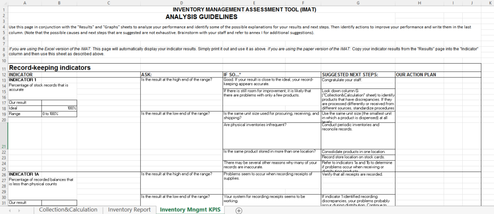The image size is (494, 214).
Task: Select row 26 header
Action: pyautogui.click(x=4, y=175)
